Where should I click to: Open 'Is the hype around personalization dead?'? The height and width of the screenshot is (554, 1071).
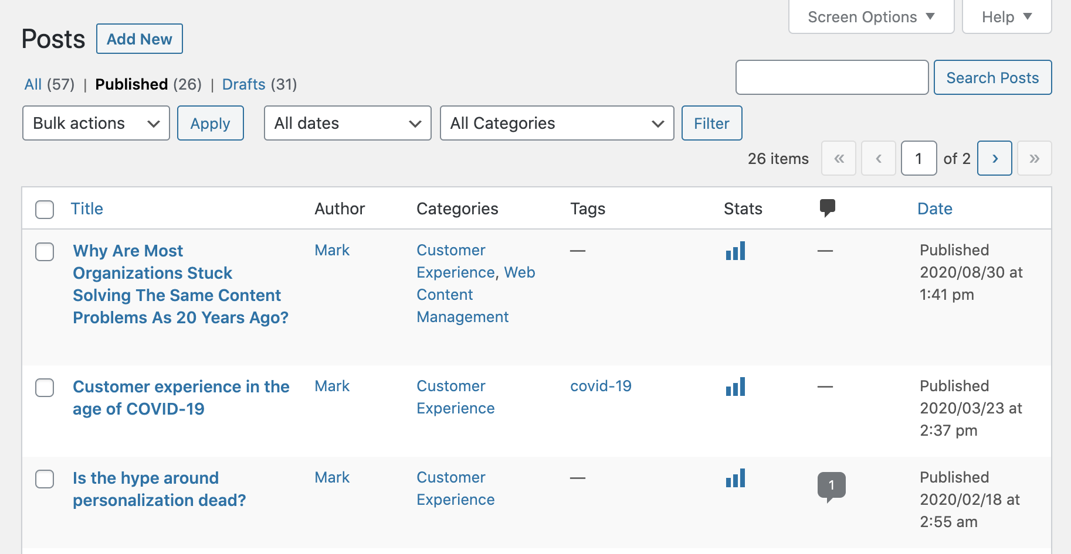160,489
